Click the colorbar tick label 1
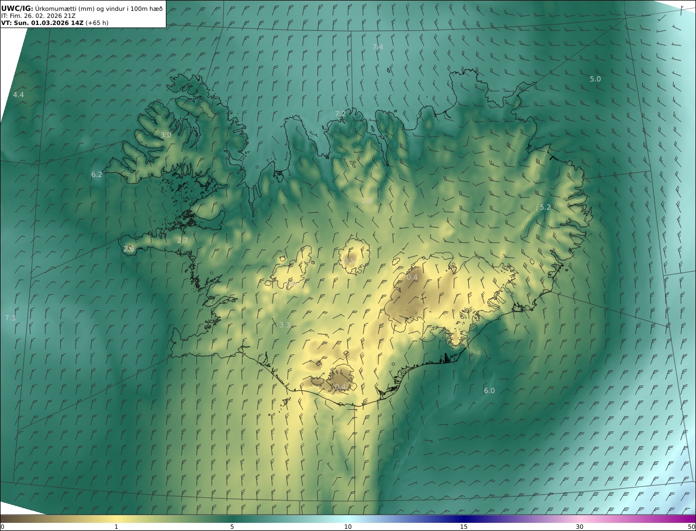This screenshot has width=696, height=531. pyautogui.click(x=116, y=527)
